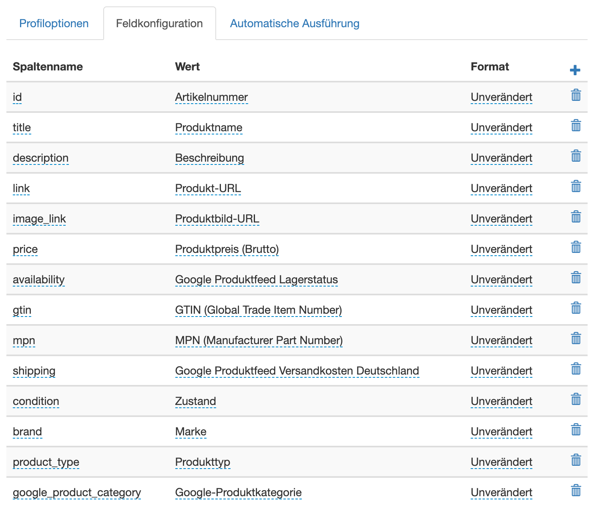The height and width of the screenshot is (513, 594).
Task: Click the column name google_product_category
Action: tap(77, 493)
